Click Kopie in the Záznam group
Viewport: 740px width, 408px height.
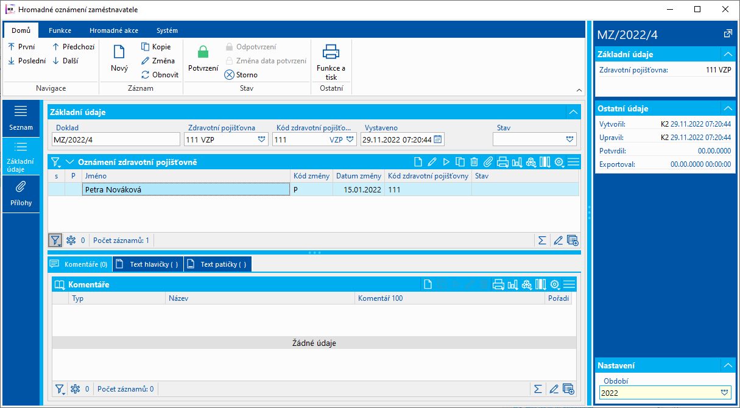click(x=156, y=47)
